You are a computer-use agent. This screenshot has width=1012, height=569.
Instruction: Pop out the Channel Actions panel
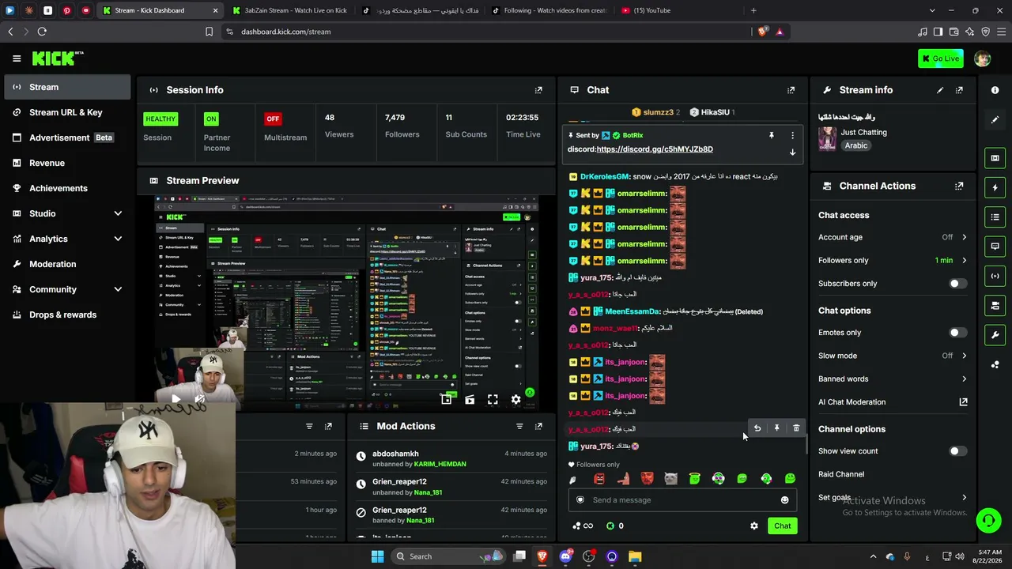click(x=959, y=186)
